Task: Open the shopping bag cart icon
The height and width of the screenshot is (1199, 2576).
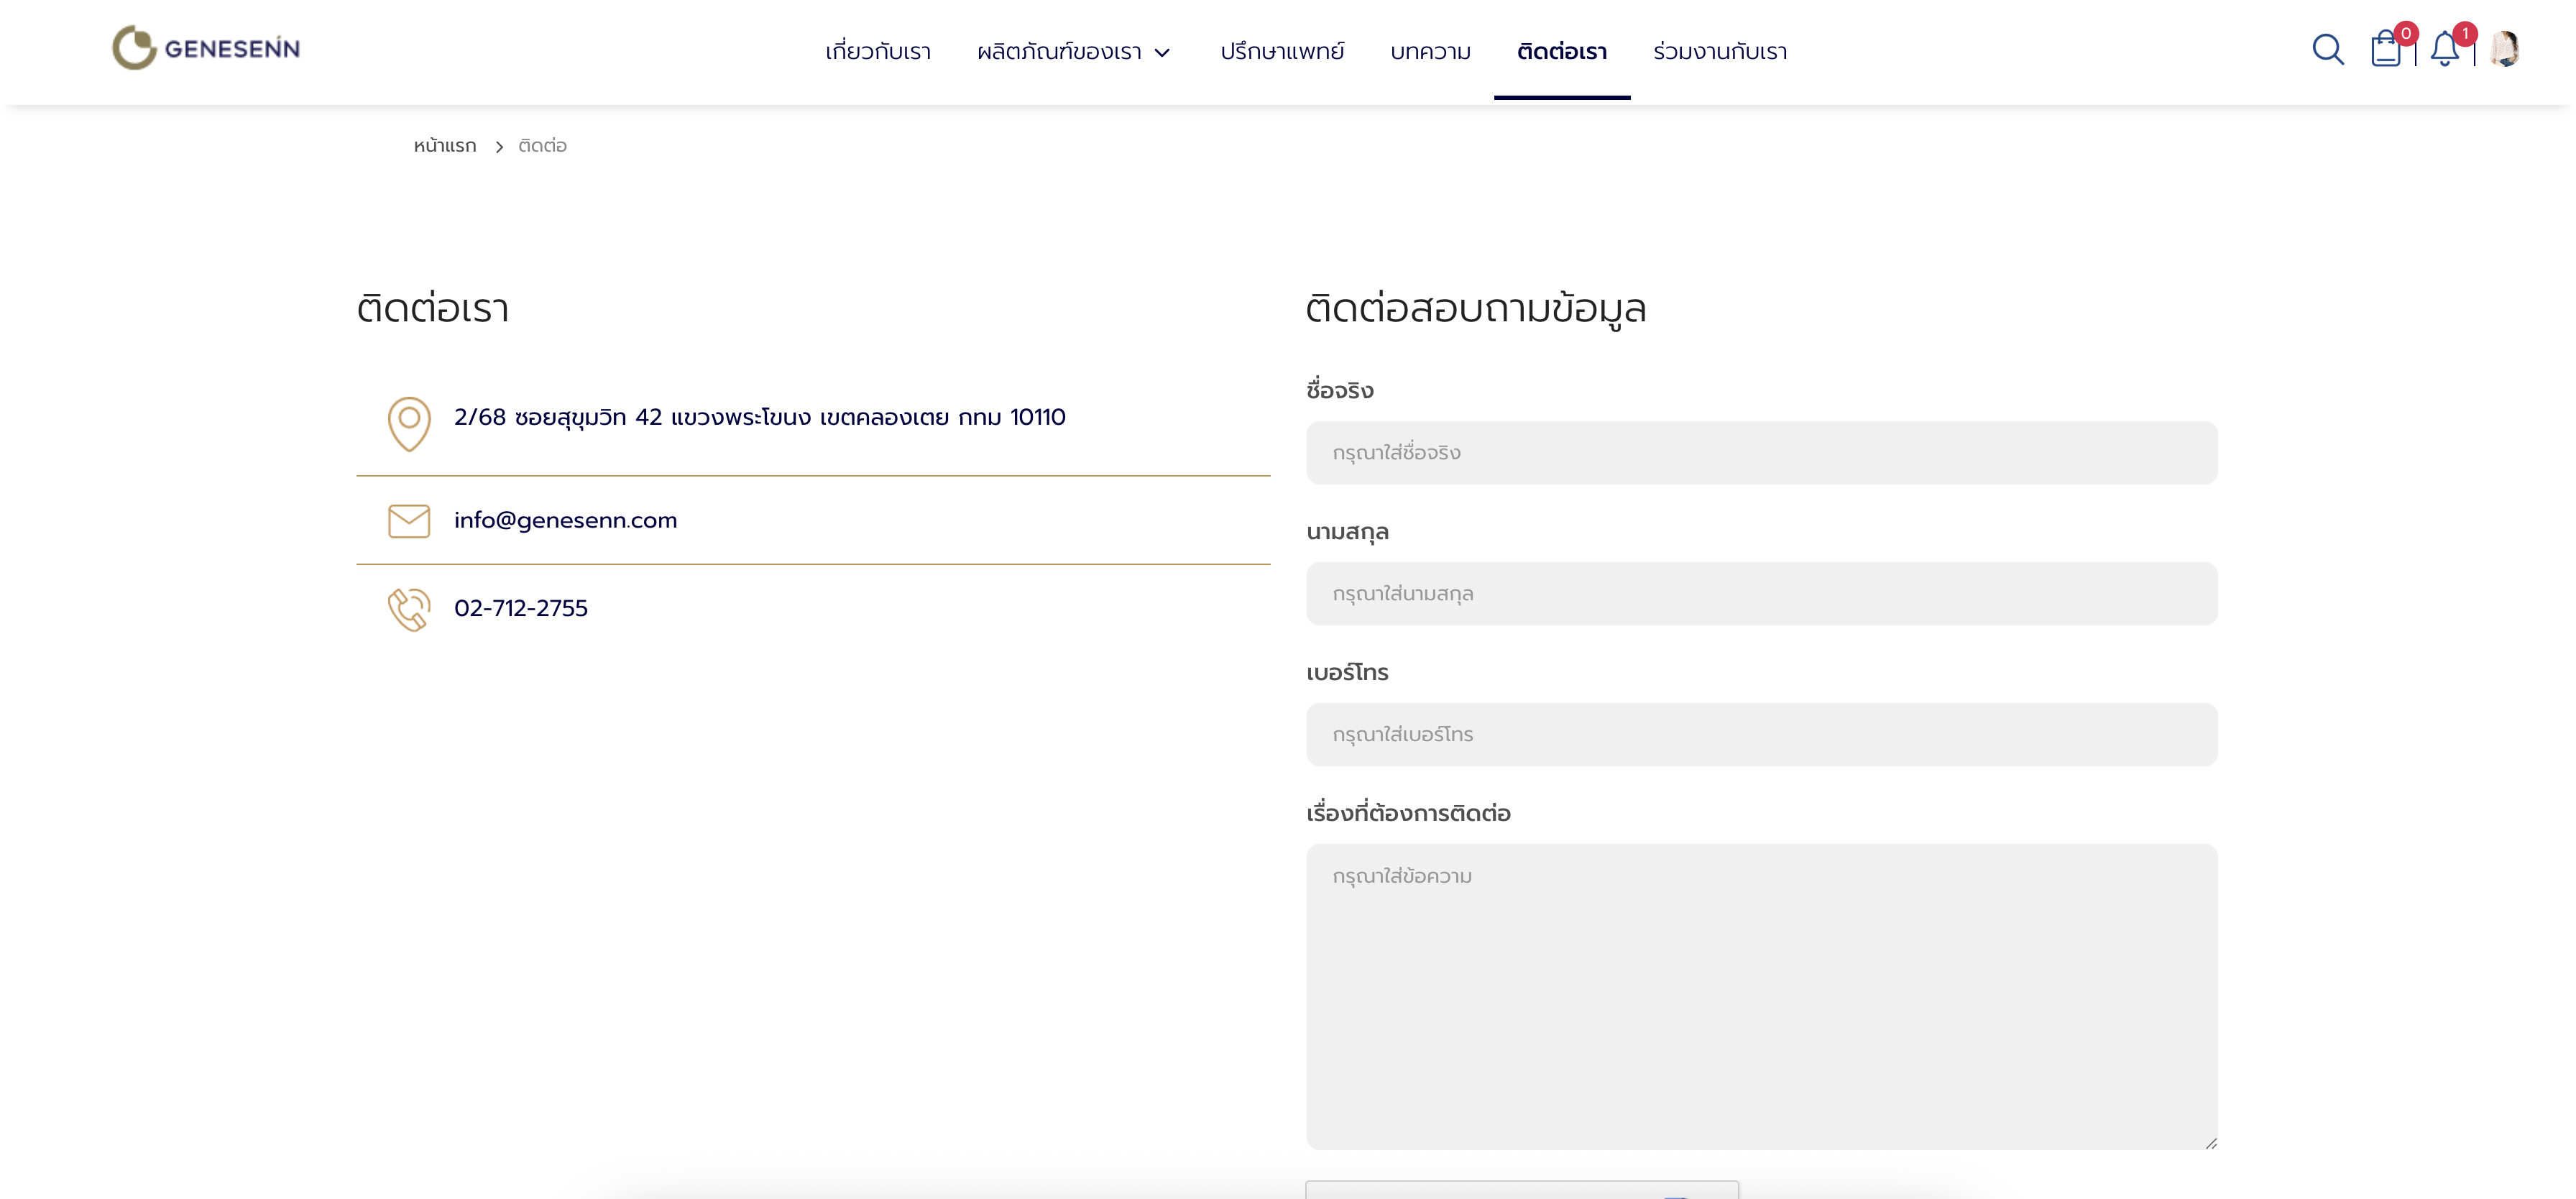Action: 2386,49
